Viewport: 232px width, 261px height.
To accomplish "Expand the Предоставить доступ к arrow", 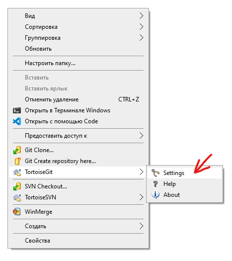I will [x=141, y=136].
